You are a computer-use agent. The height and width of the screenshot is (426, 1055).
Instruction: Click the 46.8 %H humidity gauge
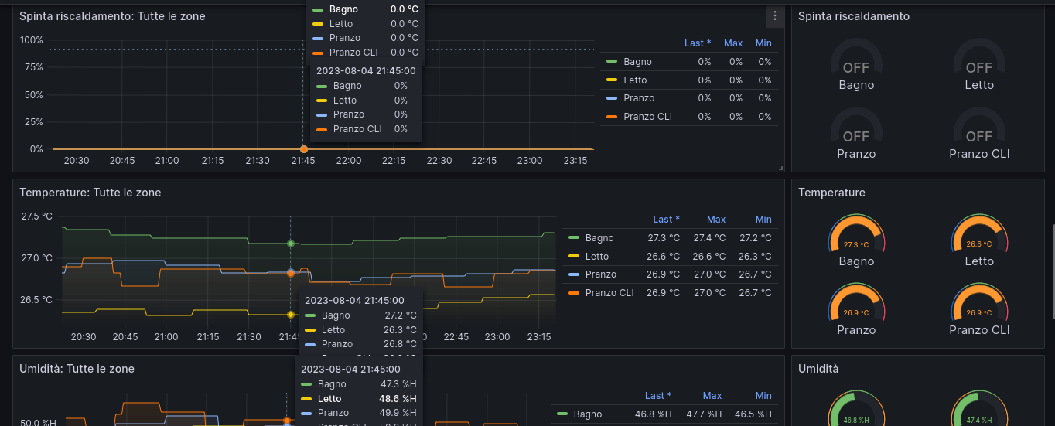pyautogui.click(x=856, y=414)
